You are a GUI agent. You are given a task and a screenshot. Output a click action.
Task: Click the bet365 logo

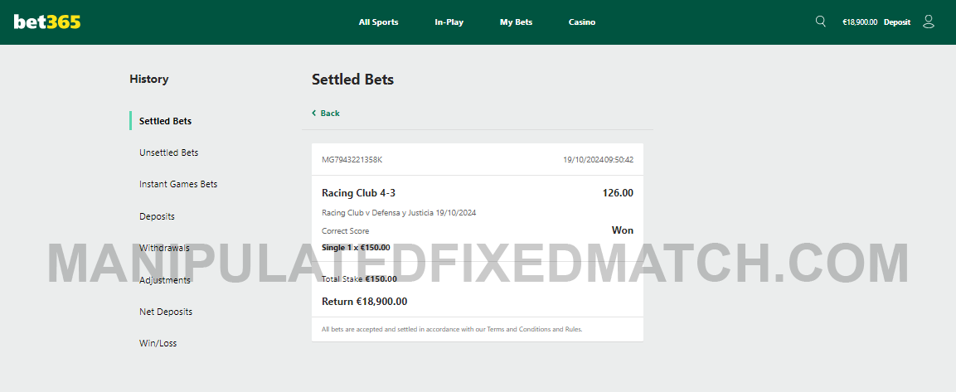point(47,22)
